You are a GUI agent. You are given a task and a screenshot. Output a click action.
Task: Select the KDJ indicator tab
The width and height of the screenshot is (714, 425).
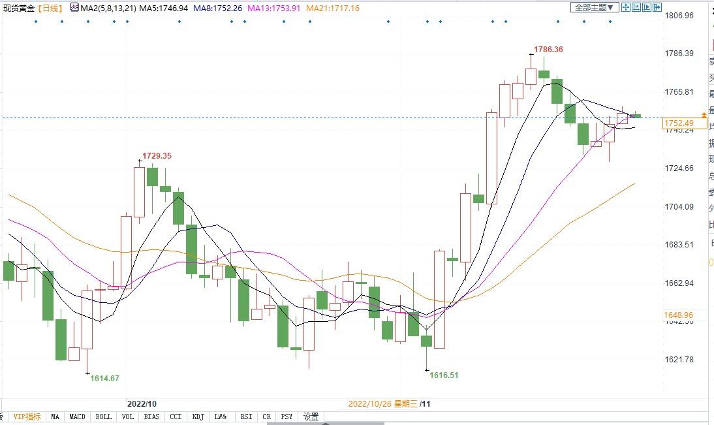(198, 417)
